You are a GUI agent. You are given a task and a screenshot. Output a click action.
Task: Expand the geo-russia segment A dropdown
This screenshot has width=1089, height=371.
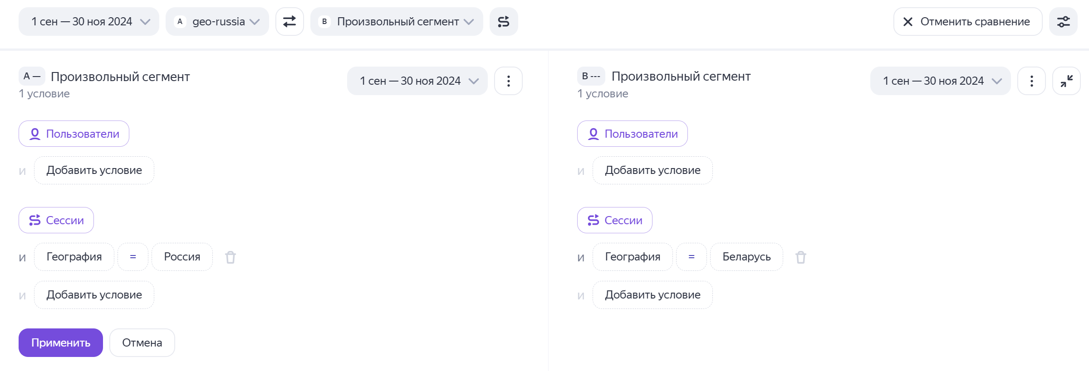click(x=217, y=21)
